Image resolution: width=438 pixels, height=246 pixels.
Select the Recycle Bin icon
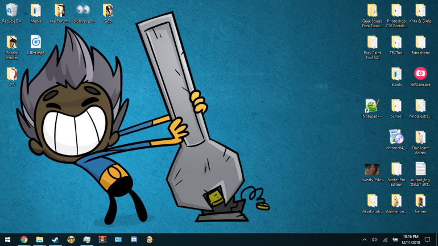[11, 10]
